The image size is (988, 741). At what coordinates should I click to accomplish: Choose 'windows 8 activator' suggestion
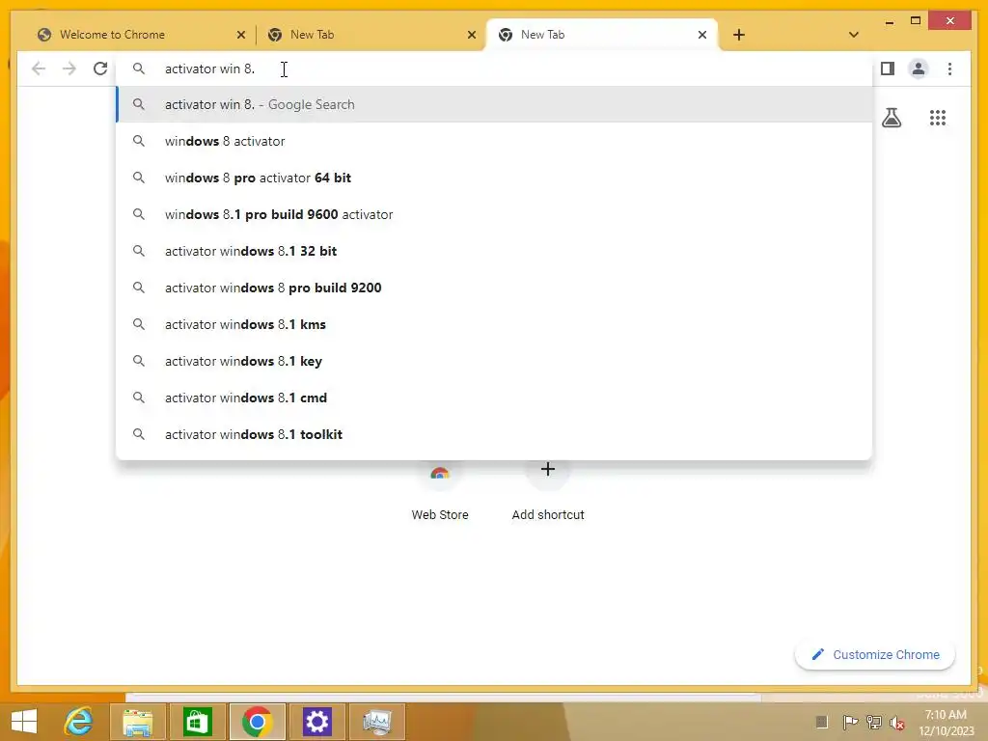point(494,141)
